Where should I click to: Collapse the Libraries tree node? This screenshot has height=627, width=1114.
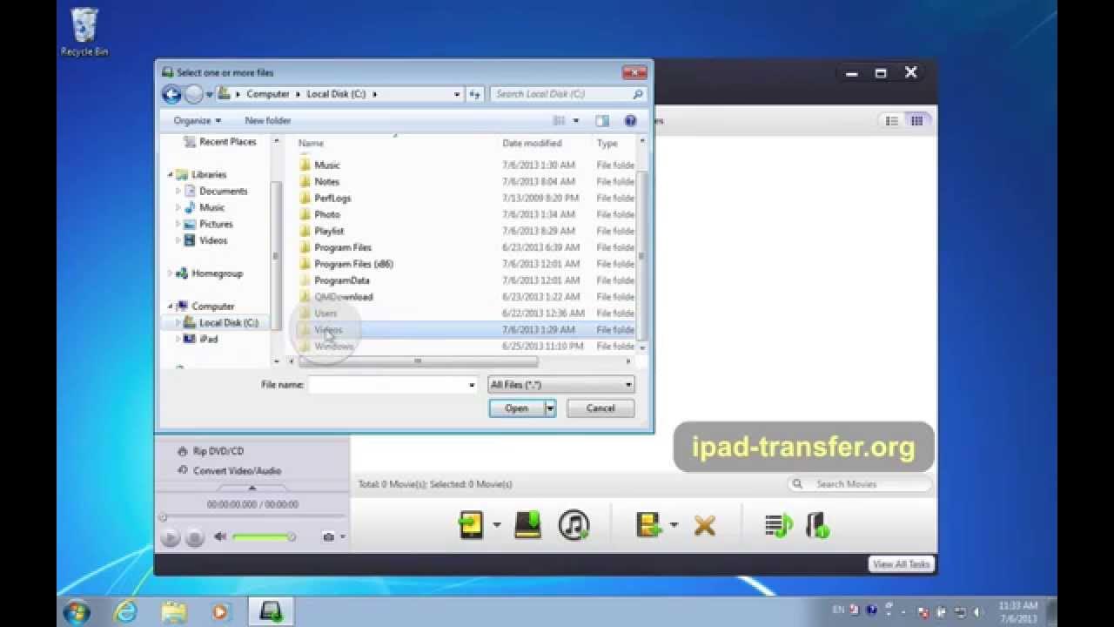click(171, 174)
